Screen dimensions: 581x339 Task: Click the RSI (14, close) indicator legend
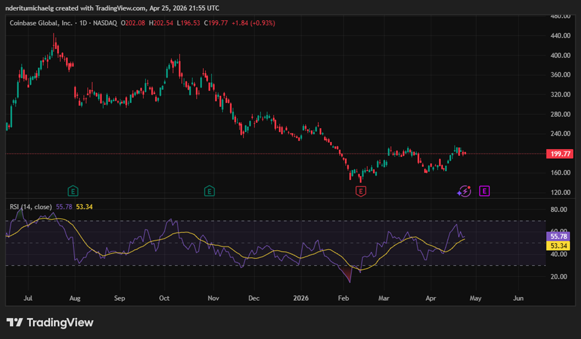(x=31, y=207)
